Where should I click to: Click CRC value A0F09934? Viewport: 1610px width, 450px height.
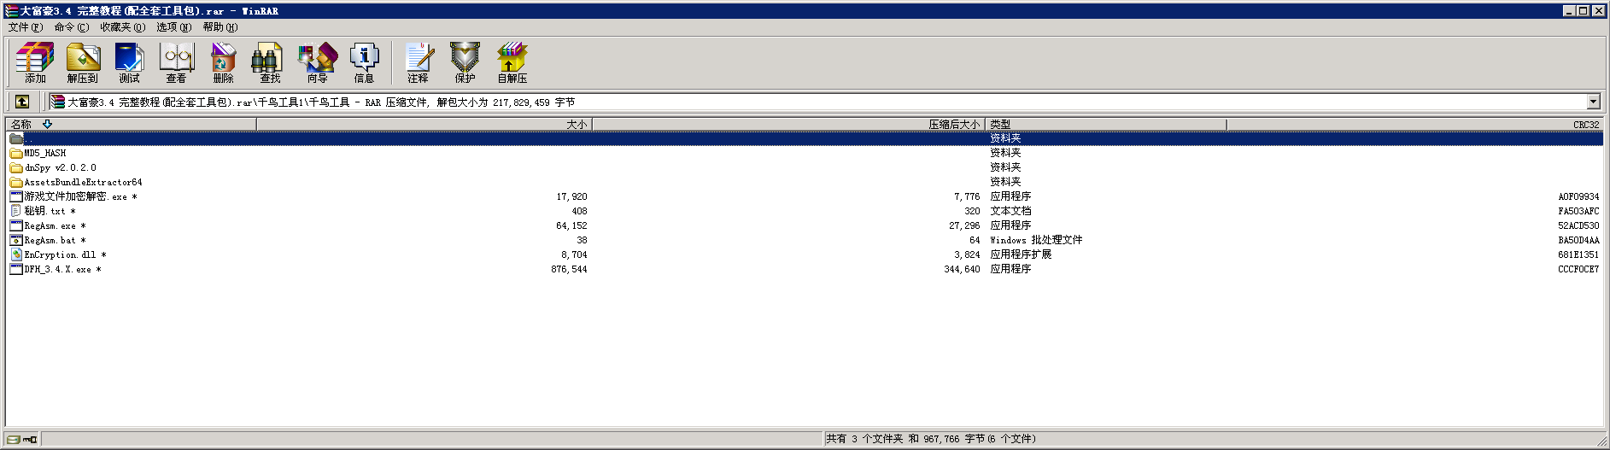click(x=1578, y=196)
